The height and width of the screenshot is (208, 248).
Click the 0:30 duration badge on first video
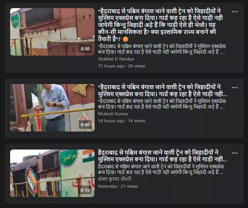85,49
